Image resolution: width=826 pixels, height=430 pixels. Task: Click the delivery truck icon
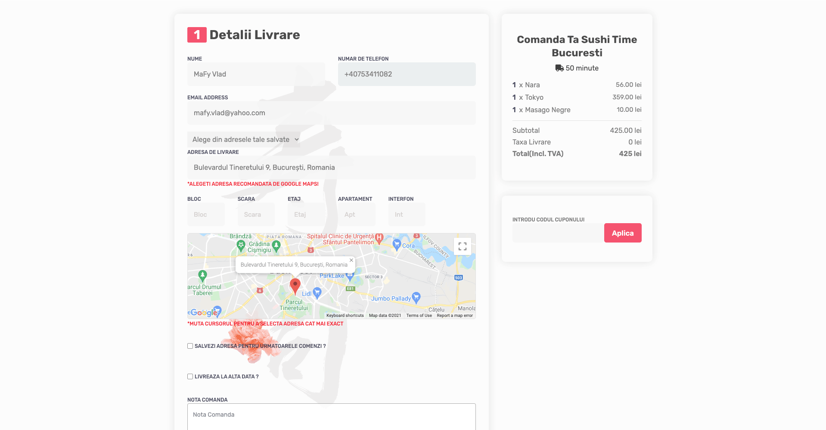[559, 68]
